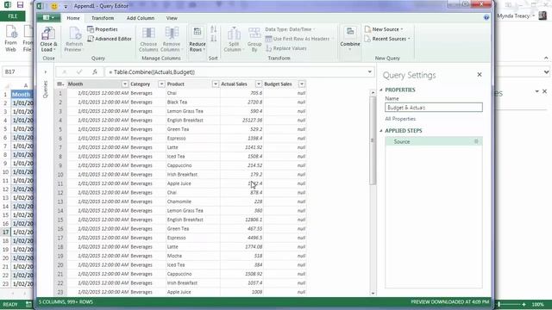Click the Source step settings gear
Screen dimensions: 552x310
coord(476,141)
